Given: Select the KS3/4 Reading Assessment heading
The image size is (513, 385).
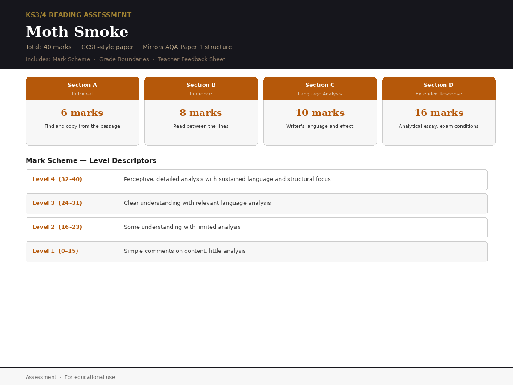Looking at the screenshot, I should tap(78, 15).
